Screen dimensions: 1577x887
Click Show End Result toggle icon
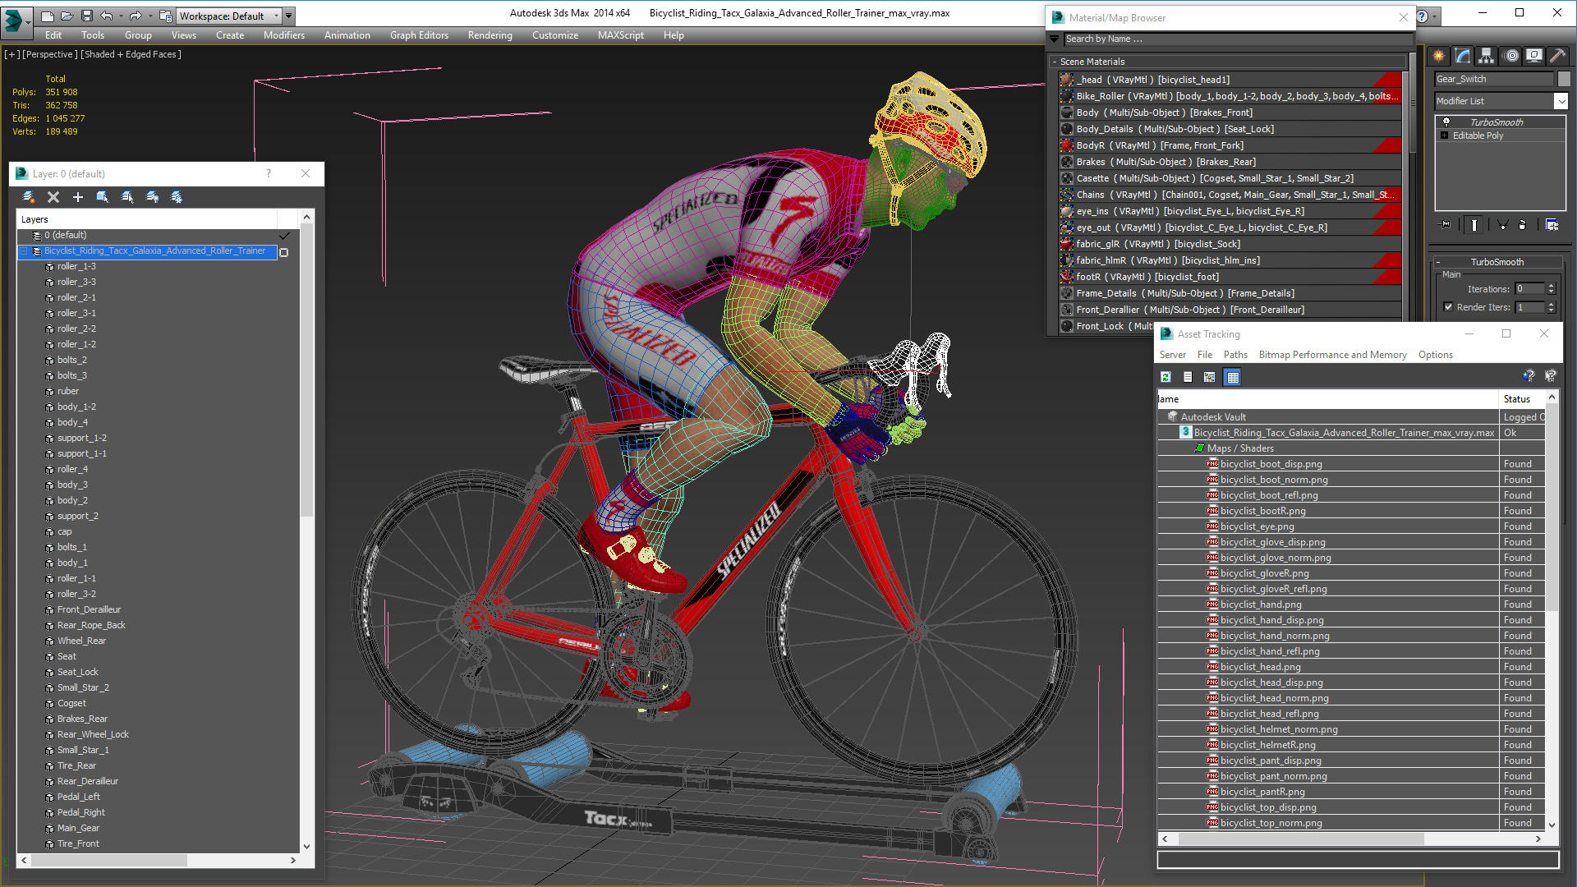pos(1474,225)
